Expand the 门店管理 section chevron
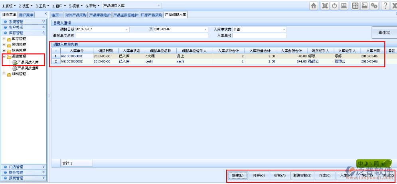397x184 pixels. point(43,166)
